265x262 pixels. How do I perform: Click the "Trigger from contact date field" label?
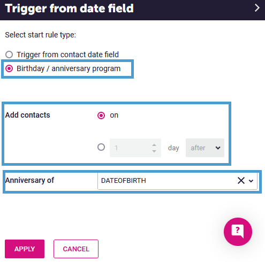pos(67,55)
